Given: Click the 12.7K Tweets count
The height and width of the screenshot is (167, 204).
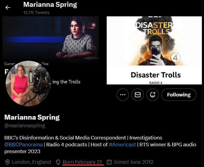Looking at the screenshot, I should coord(36,13).
